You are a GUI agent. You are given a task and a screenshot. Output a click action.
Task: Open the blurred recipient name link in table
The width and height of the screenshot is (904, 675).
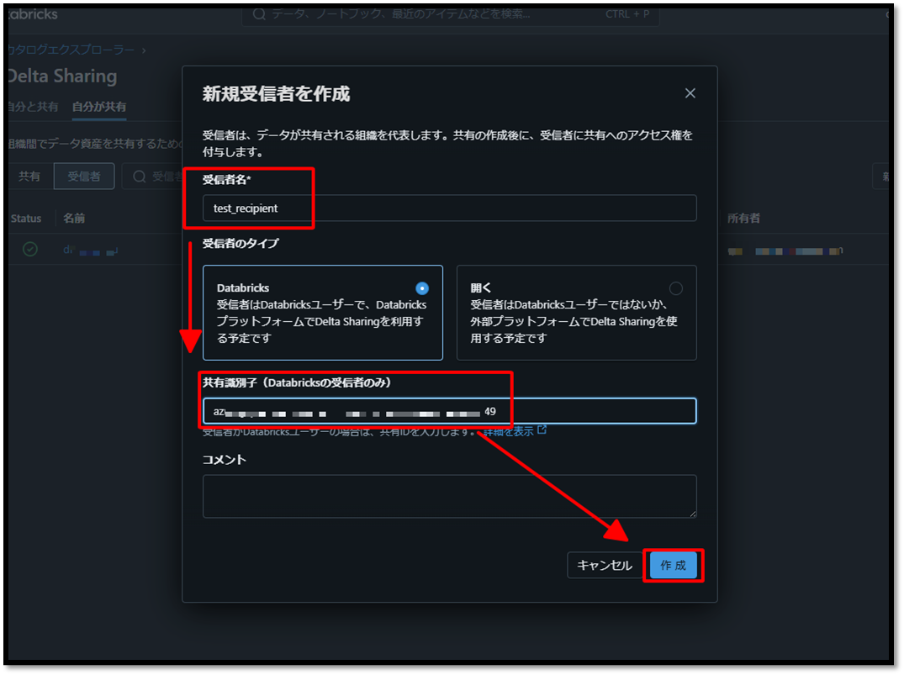point(91,250)
